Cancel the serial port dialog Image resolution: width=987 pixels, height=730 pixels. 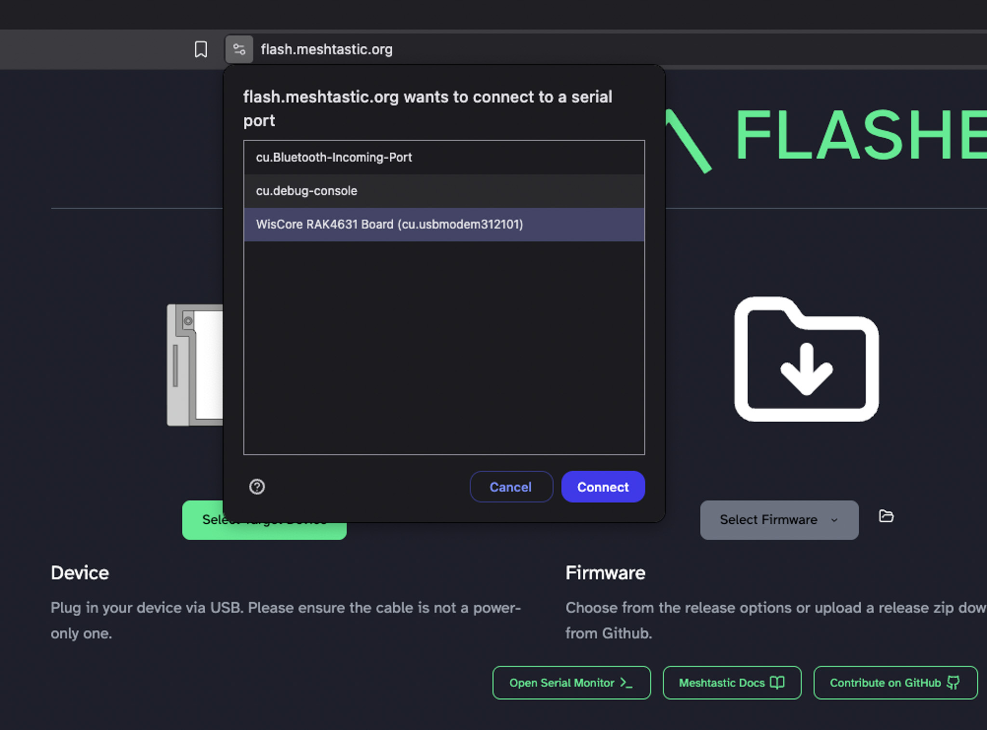(x=510, y=487)
